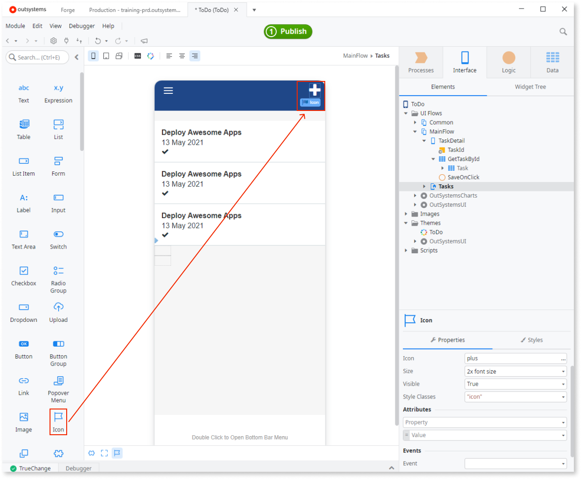
Task: Toggle center text alignment
Action: click(x=182, y=56)
